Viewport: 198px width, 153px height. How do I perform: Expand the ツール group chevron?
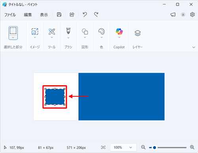tap(52, 37)
